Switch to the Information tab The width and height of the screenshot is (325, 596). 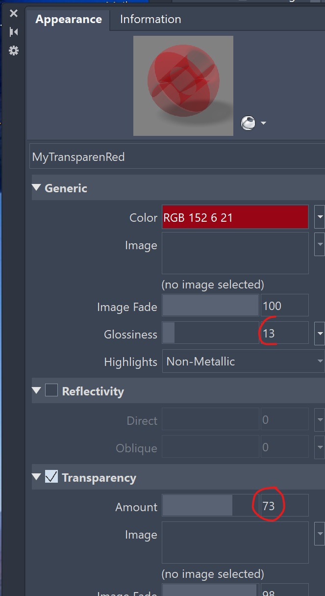[150, 19]
